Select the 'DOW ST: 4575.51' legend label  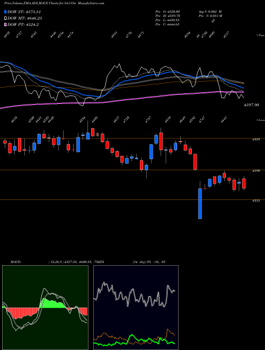click(24, 12)
